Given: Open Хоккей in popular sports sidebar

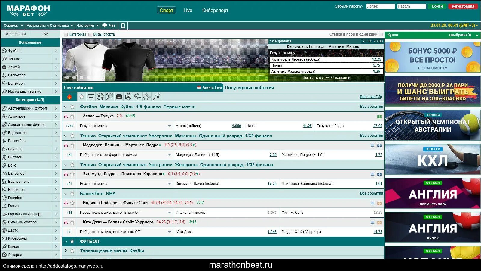Looking at the screenshot, I should pyautogui.click(x=30, y=67).
